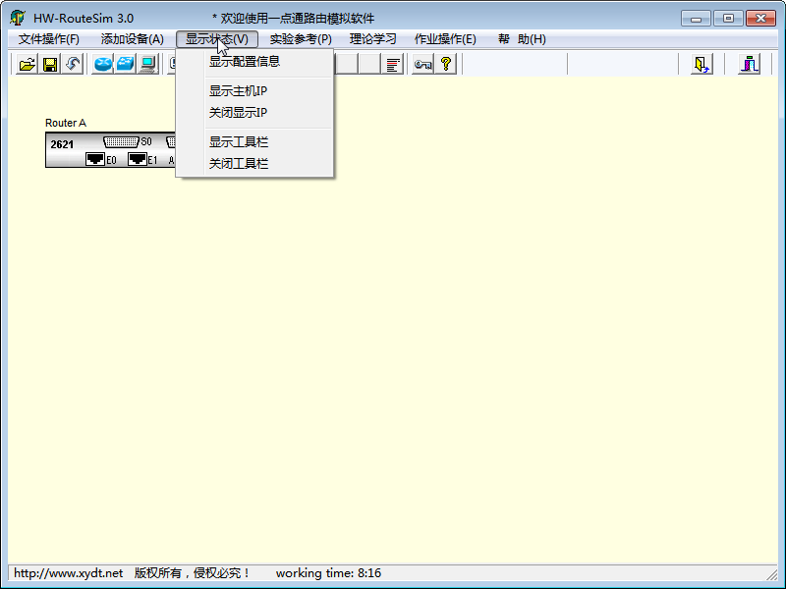This screenshot has height=589, width=786.
Task: Open the 理论学习 menu
Action: tap(373, 39)
